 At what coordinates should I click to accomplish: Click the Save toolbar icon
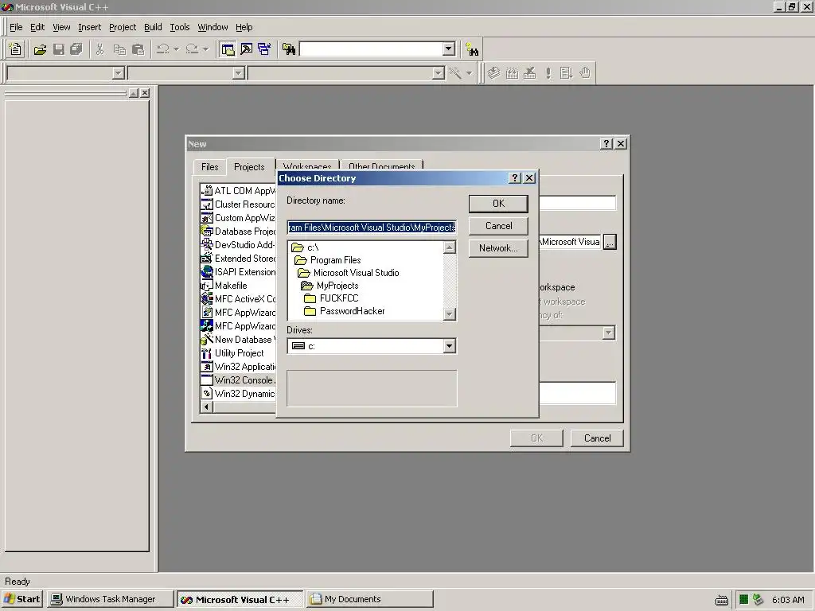point(59,49)
